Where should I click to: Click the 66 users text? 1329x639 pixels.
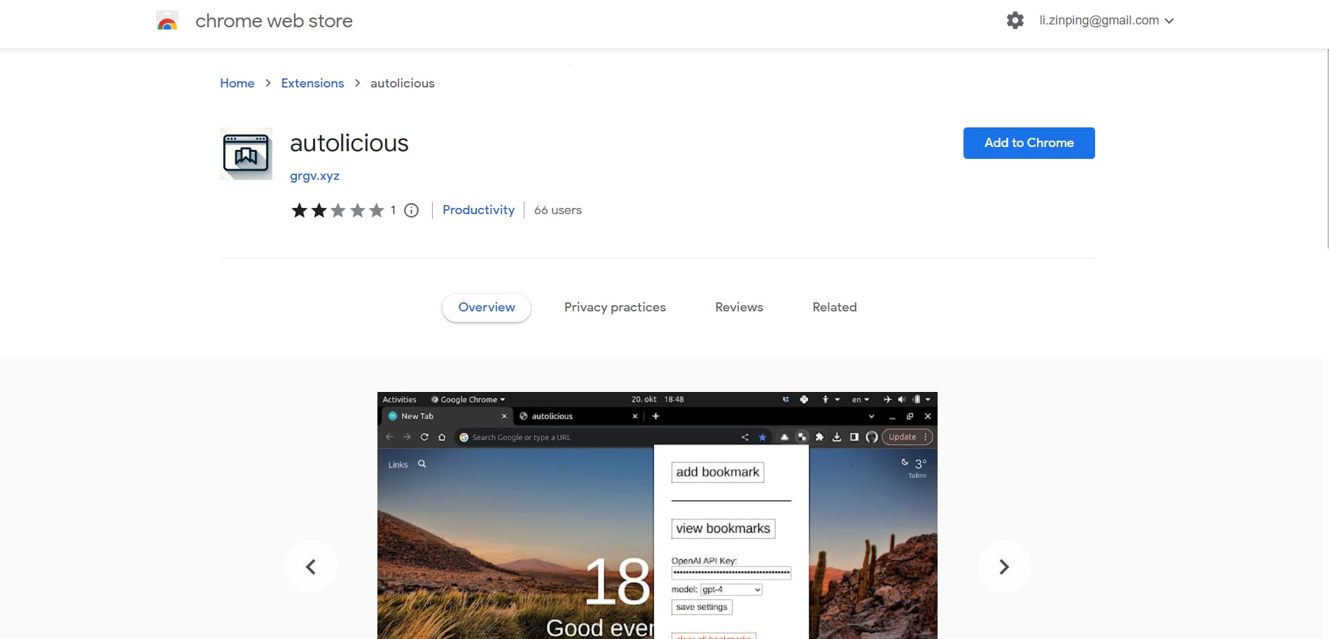(x=557, y=210)
